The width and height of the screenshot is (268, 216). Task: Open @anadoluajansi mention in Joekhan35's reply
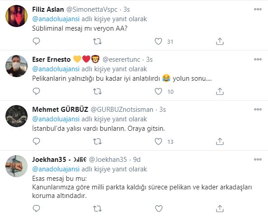point(56,169)
